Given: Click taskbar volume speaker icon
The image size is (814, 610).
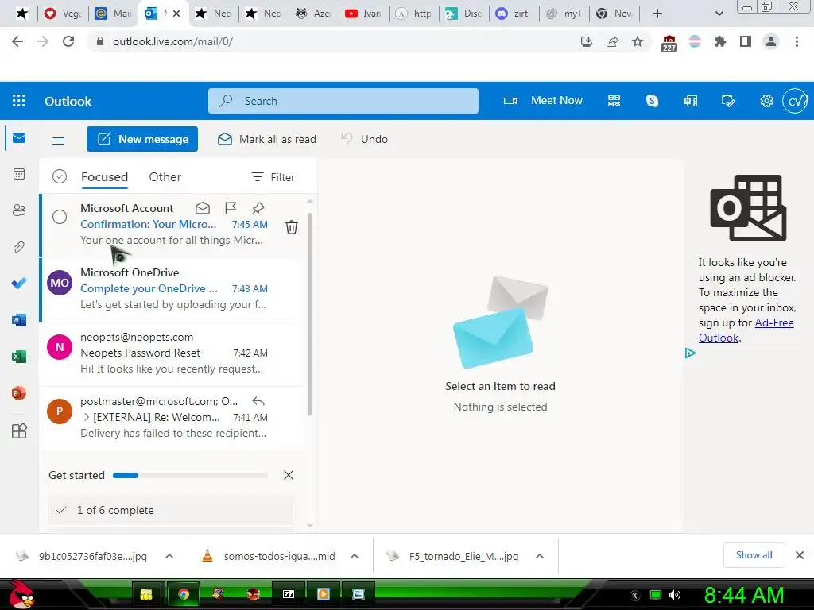Looking at the screenshot, I should click(674, 595).
